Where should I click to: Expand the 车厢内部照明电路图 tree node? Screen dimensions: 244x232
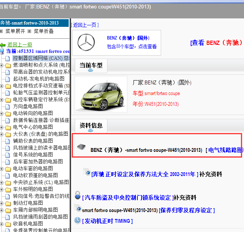point(2,210)
